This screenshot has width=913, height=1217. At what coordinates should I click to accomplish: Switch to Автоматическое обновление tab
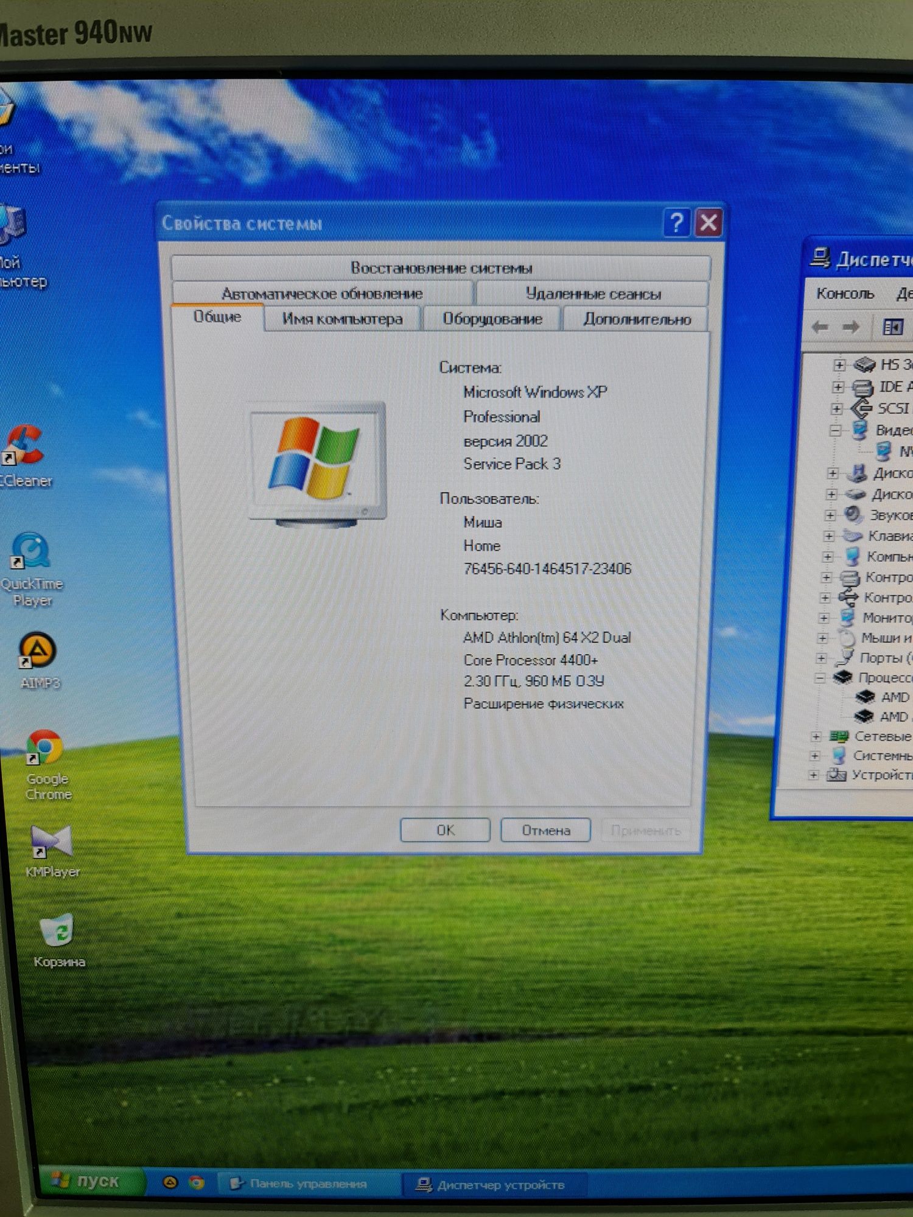tap(322, 294)
